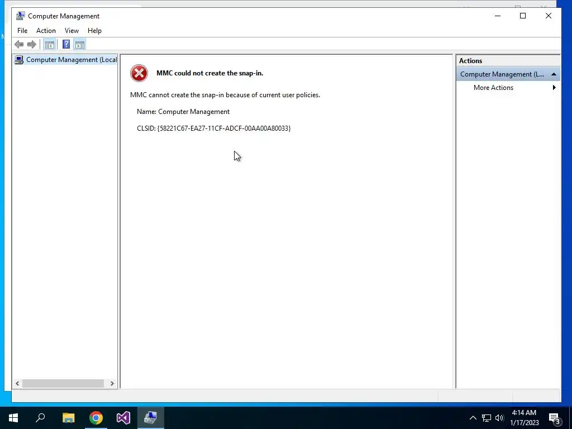Click 'MMC could not create the snap-in.' heading
The width and height of the screenshot is (572, 429).
(210, 73)
